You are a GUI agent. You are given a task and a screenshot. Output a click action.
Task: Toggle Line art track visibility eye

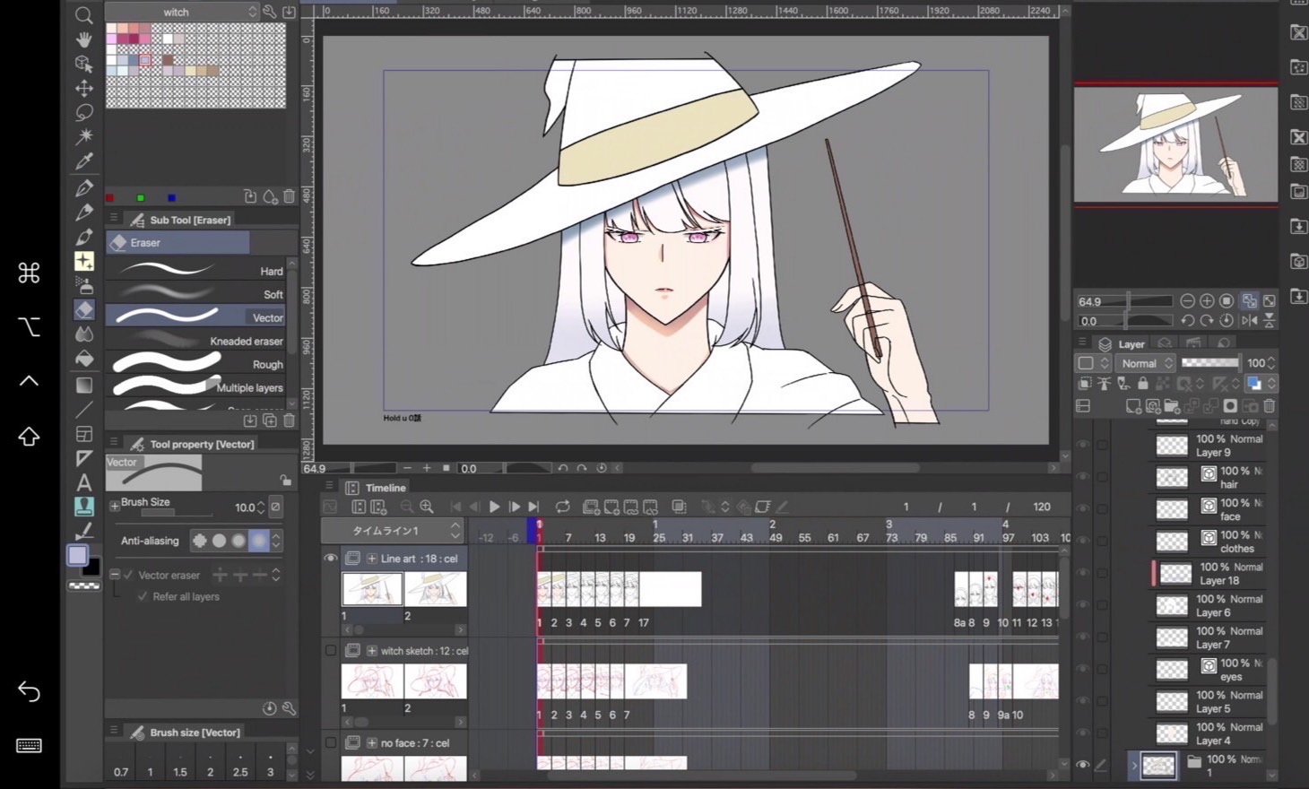[x=330, y=558]
